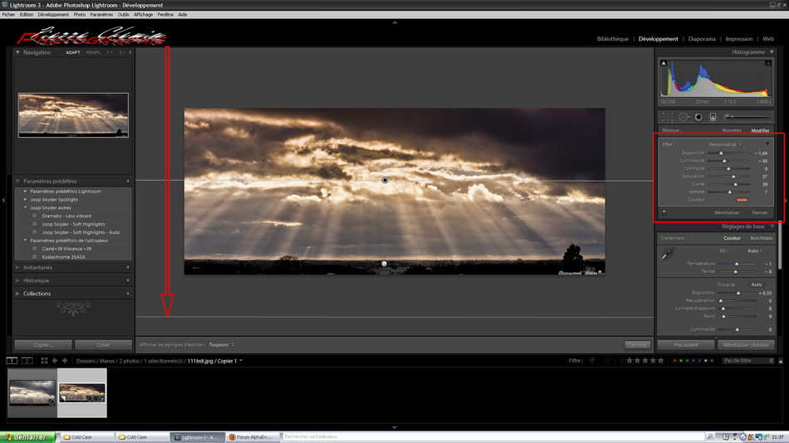Toggle the graduated filter on/off switch

click(664, 212)
